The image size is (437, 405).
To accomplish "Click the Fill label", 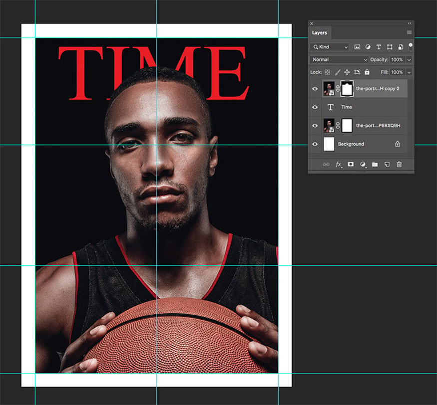I will pos(385,72).
